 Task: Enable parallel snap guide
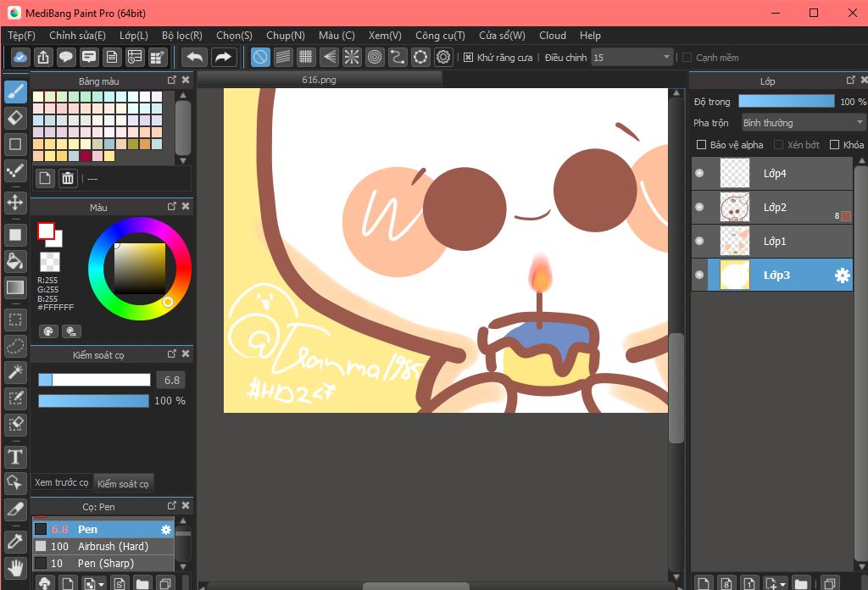(283, 57)
